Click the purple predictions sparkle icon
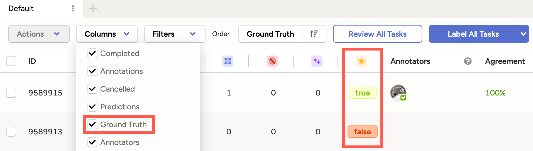533x151 pixels. 317,61
